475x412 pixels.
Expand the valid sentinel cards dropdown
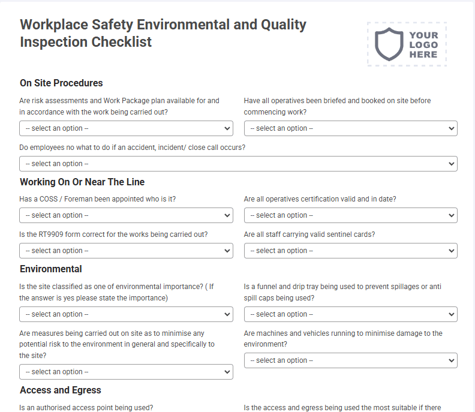click(350, 251)
